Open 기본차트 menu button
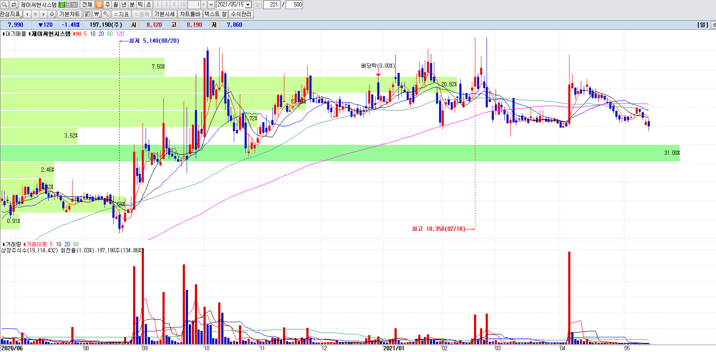 tap(69, 14)
